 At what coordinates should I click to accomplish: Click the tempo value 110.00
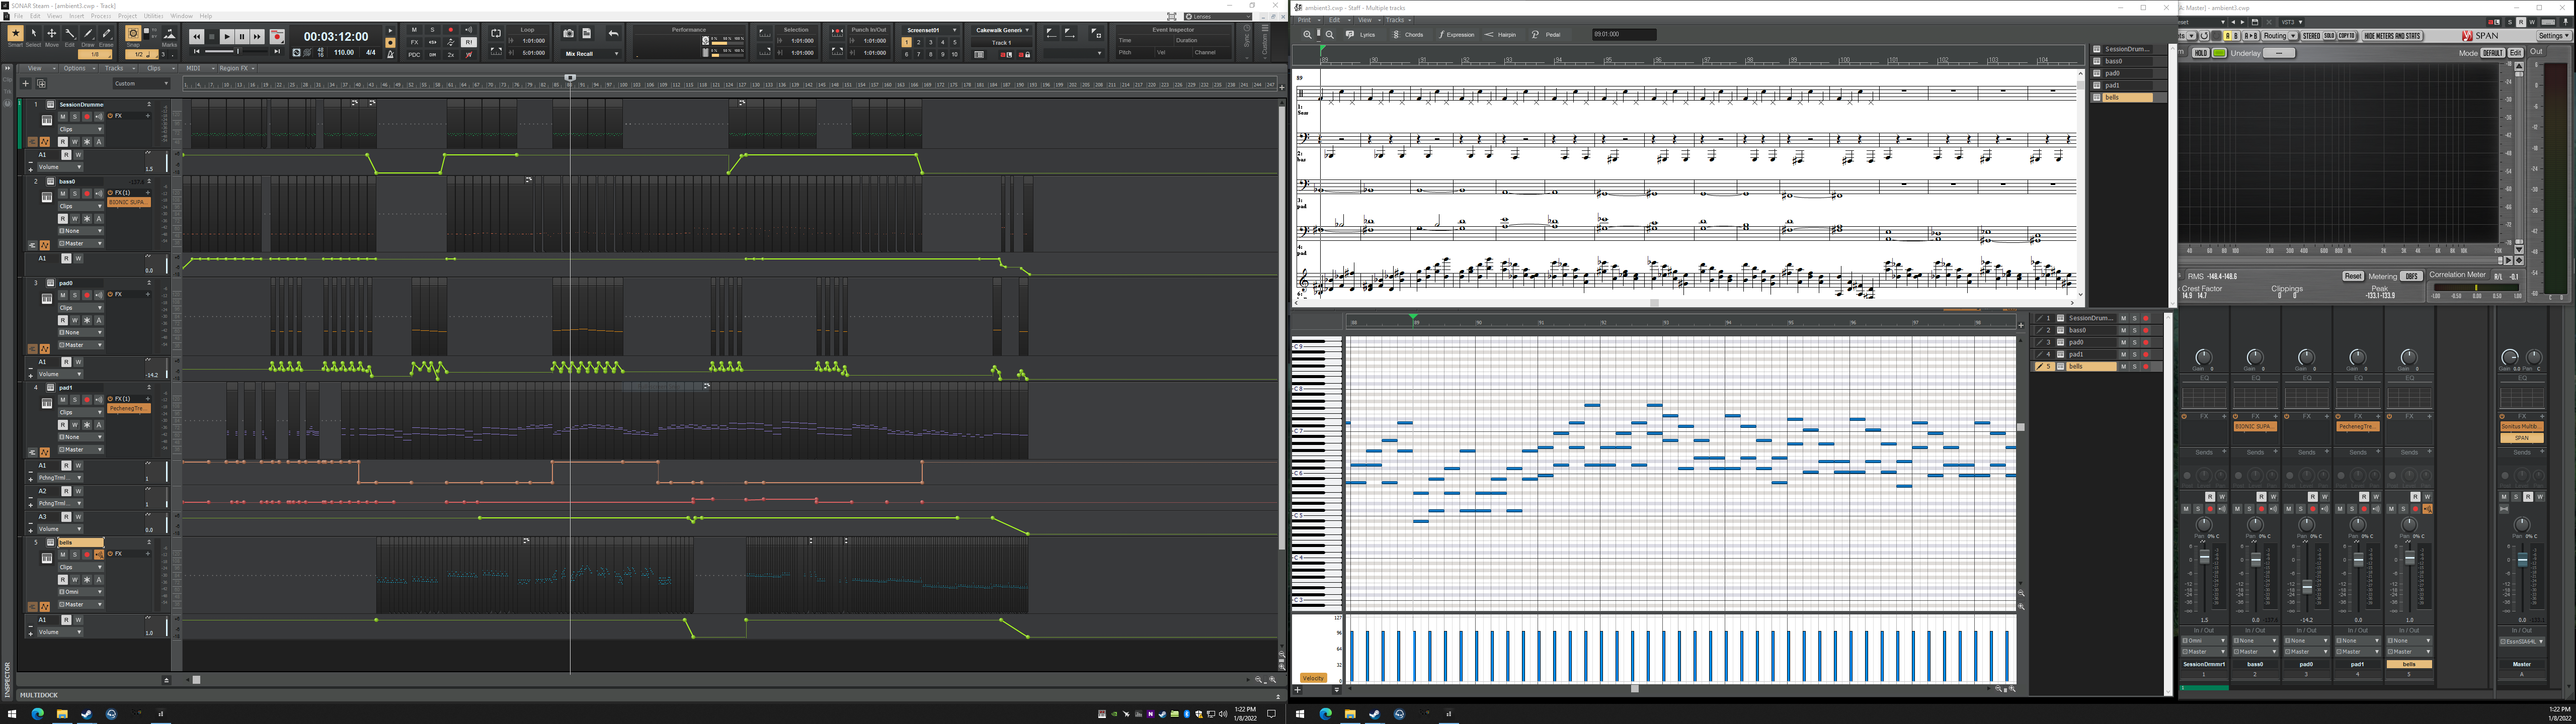344,52
